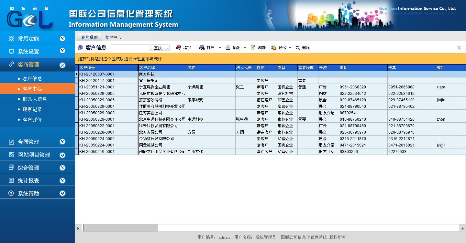This screenshot has width=466, height=243.
Task: Click the gear icon beside 常用功能
Action: pyautogui.click(x=11, y=39)
